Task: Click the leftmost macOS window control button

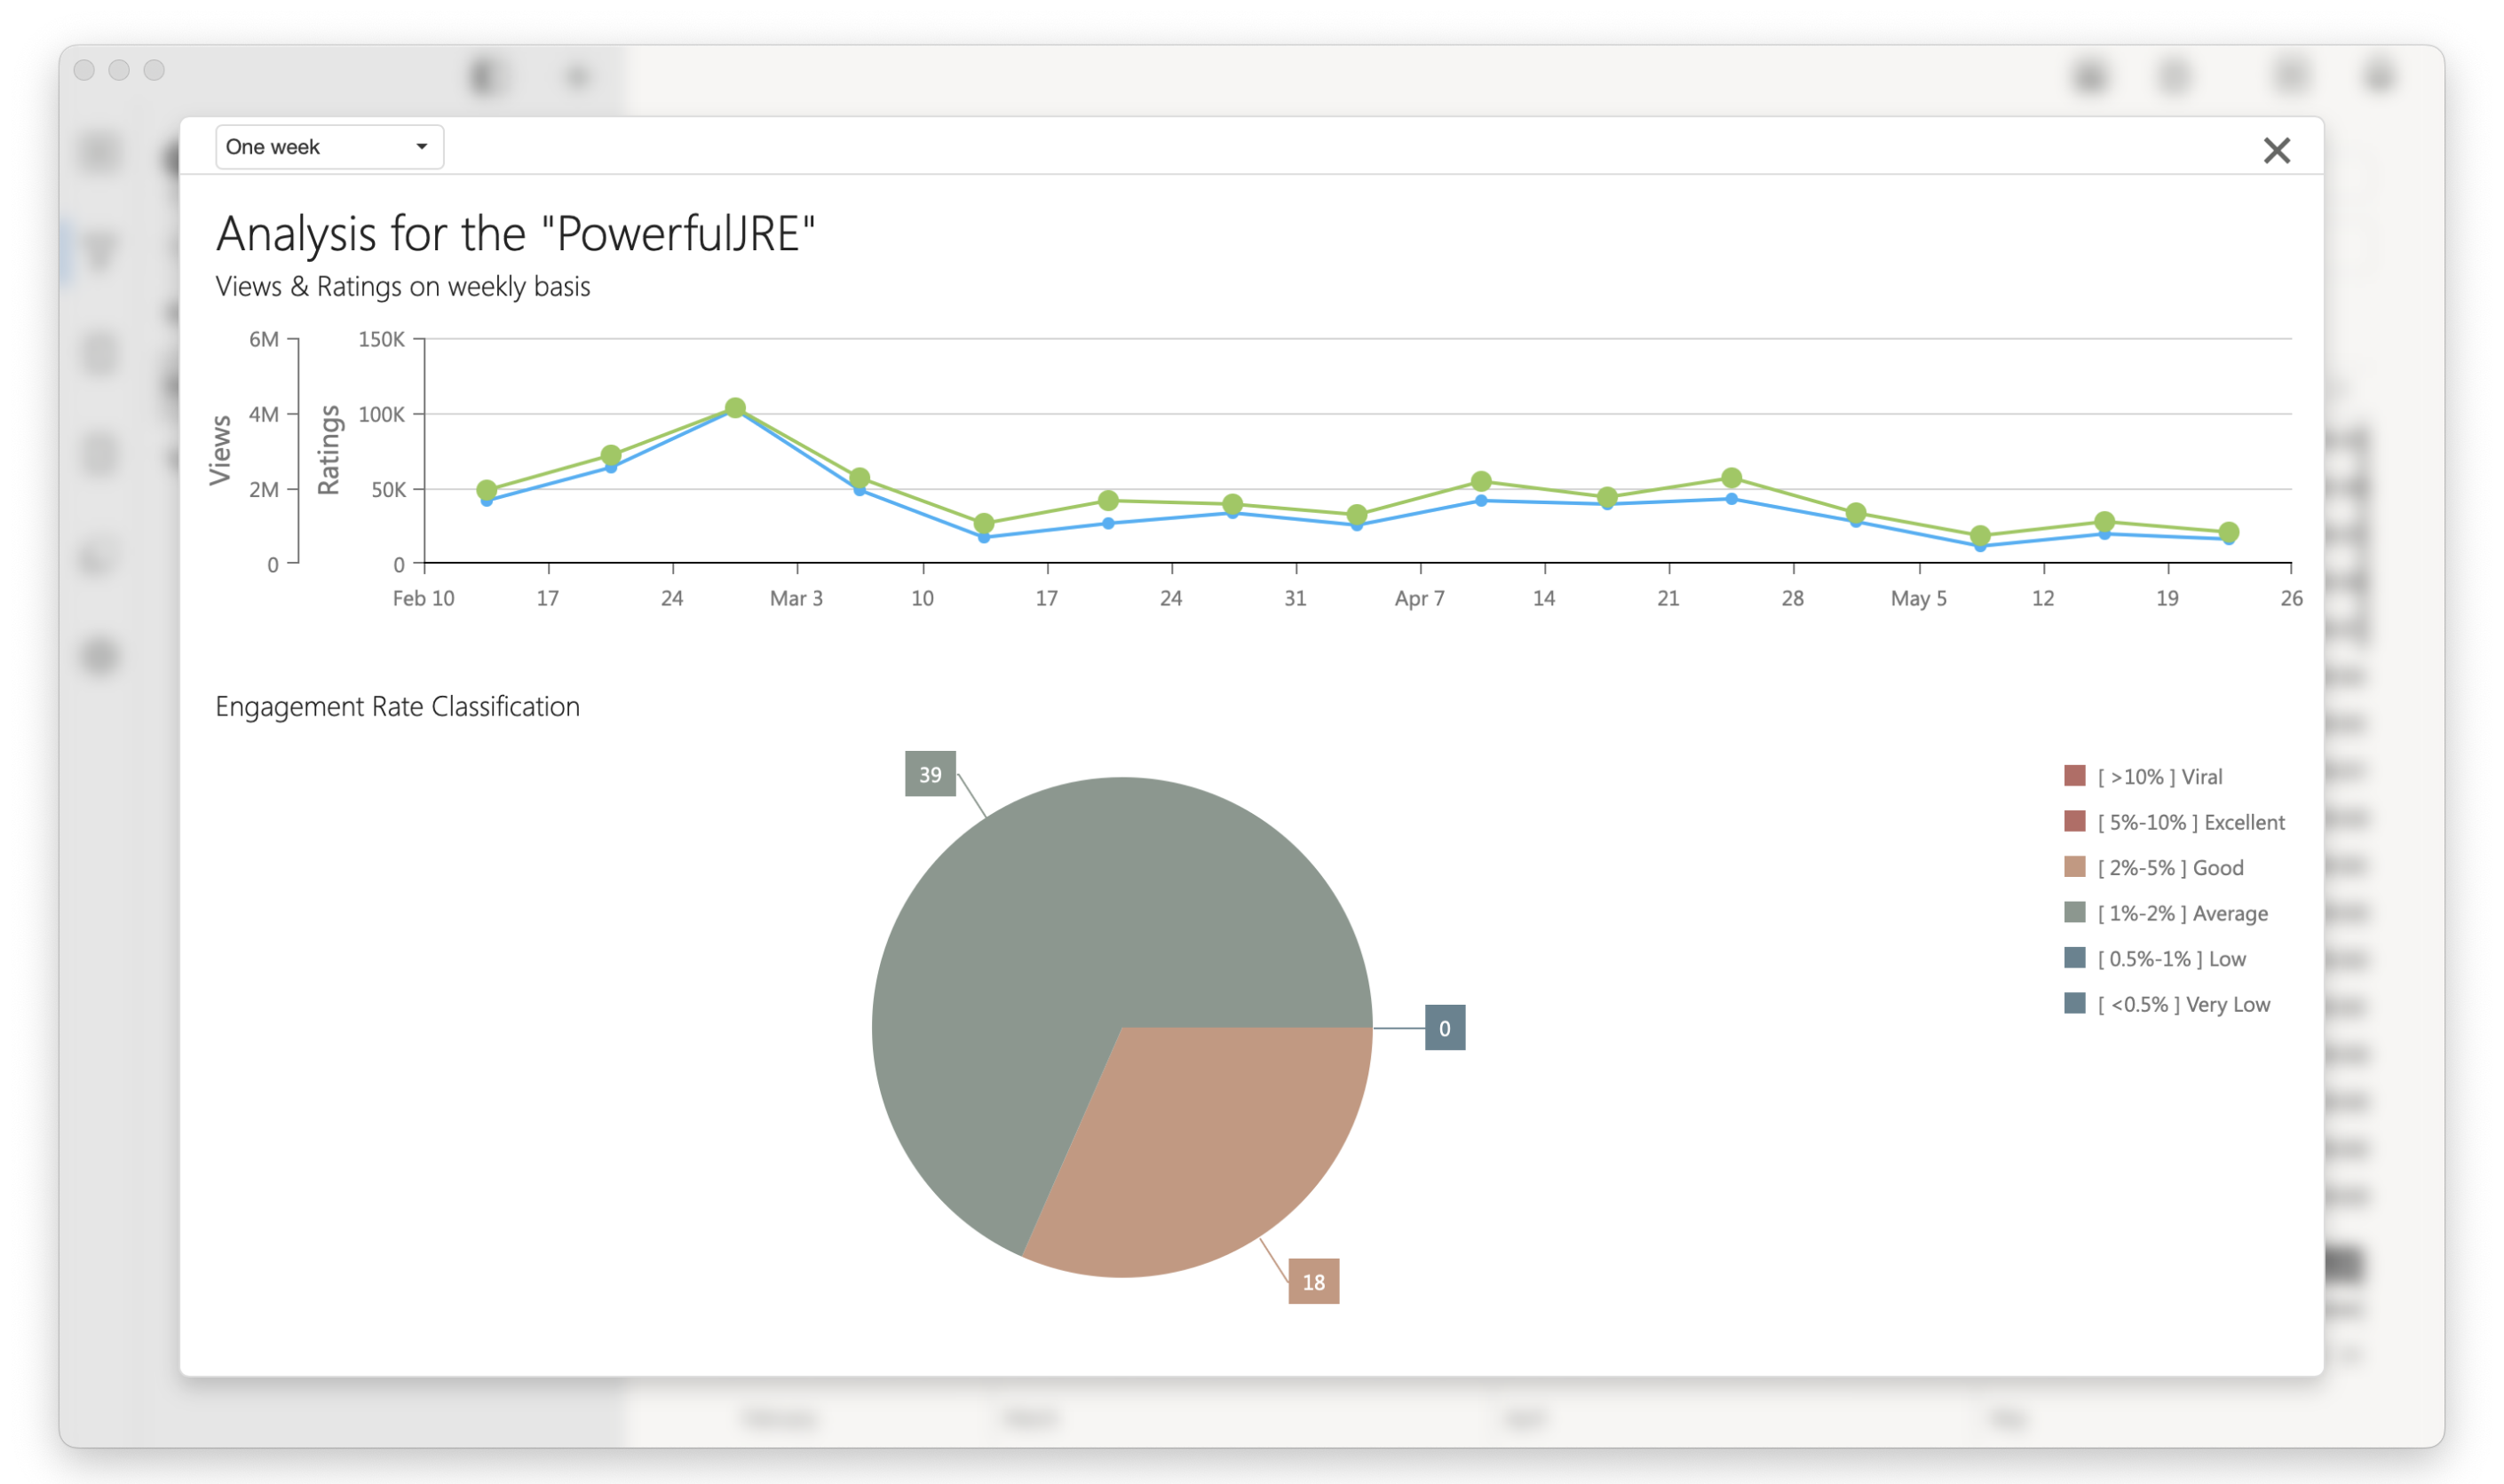Action: click(x=84, y=70)
